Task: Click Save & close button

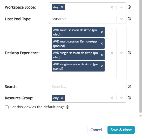Action: click(x=121, y=130)
